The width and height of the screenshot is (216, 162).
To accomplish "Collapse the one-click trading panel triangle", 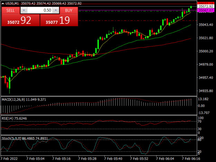I will 3,3.
